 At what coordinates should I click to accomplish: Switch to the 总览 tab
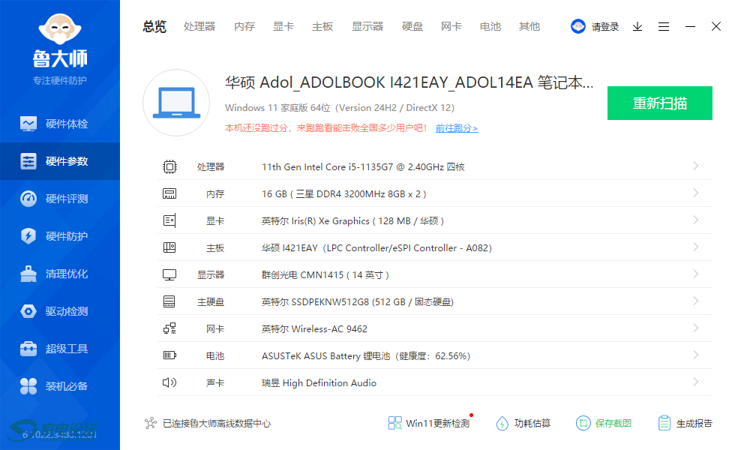154,27
